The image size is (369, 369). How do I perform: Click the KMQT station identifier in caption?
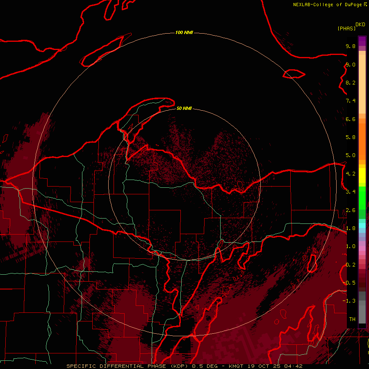coord(236,366)
